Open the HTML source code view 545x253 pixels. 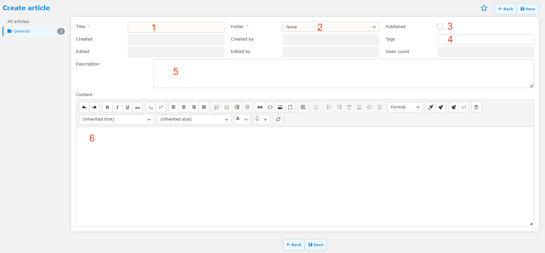click(x=464, y=107)
